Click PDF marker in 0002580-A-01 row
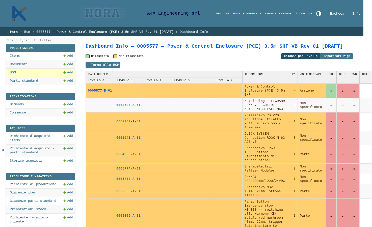 click(331, 105)
